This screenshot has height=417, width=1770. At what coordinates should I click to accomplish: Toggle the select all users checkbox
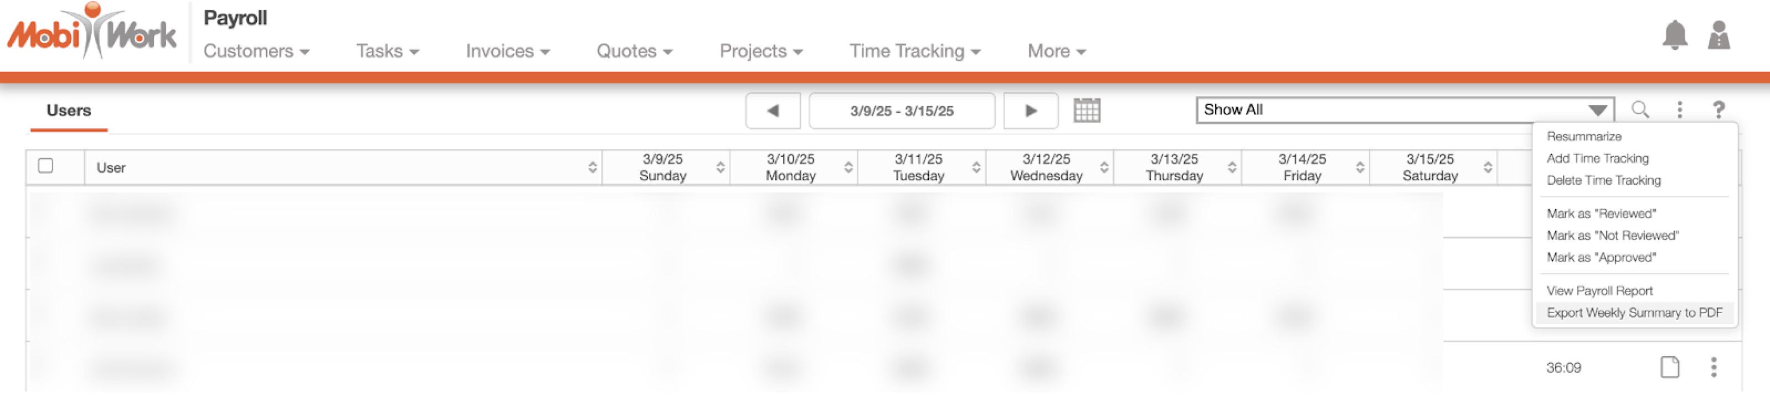(45, 166)
